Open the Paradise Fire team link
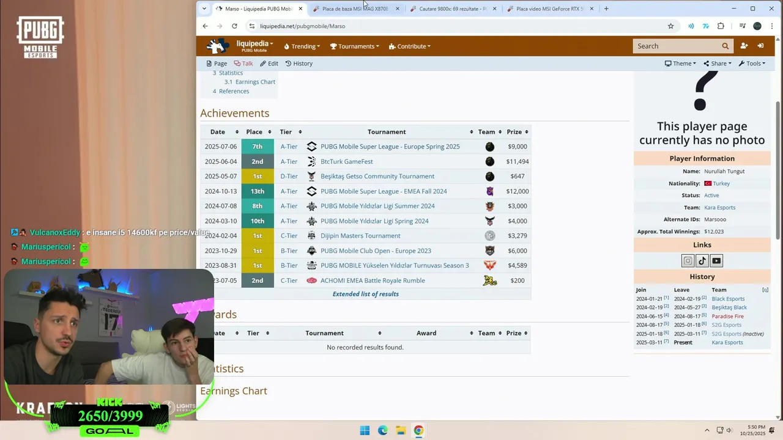Viewport: 783px width, 440px height. point(728,317)
